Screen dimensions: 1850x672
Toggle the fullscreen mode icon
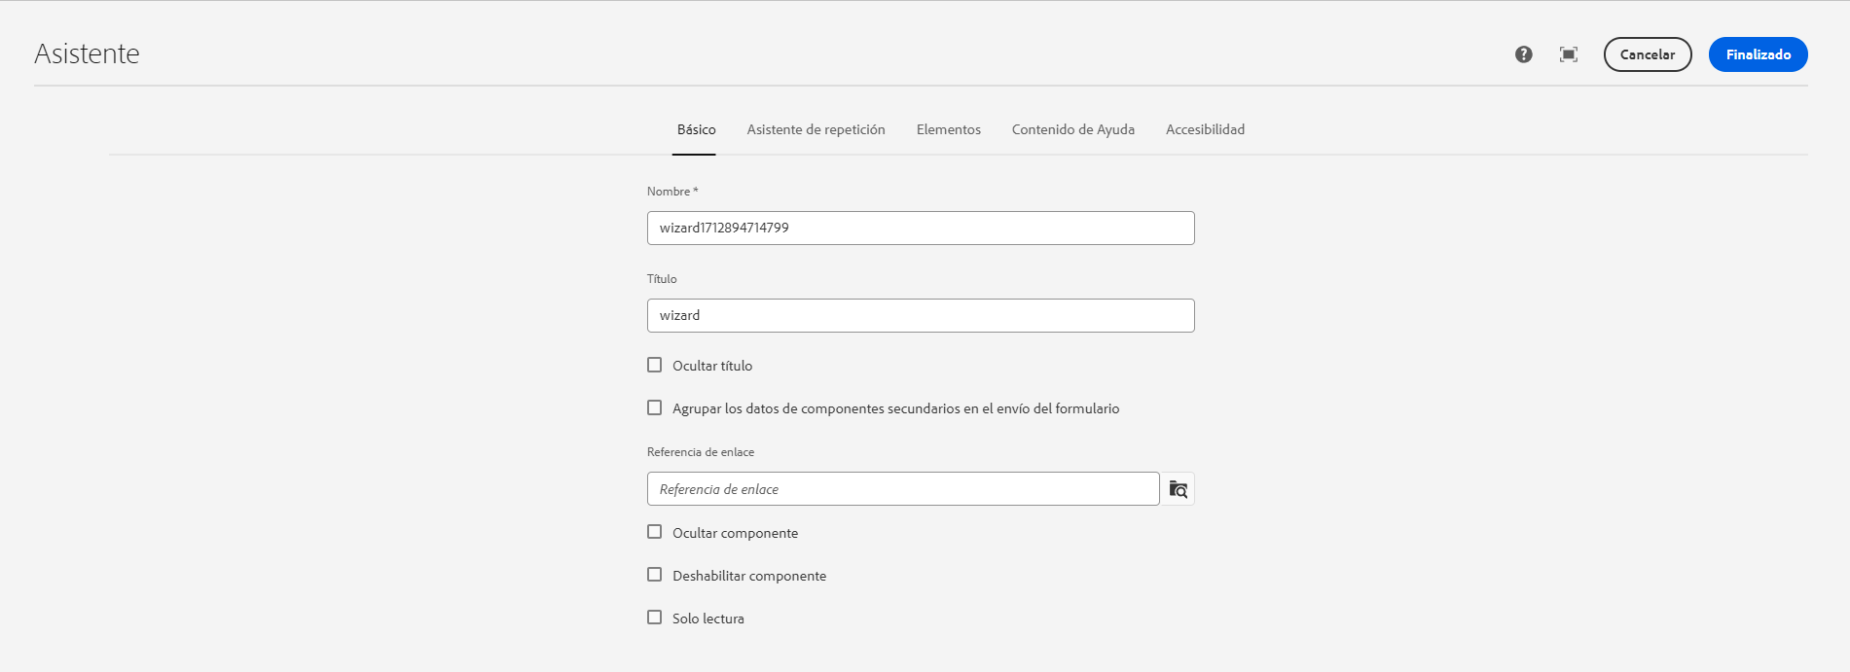[1569, 54]
